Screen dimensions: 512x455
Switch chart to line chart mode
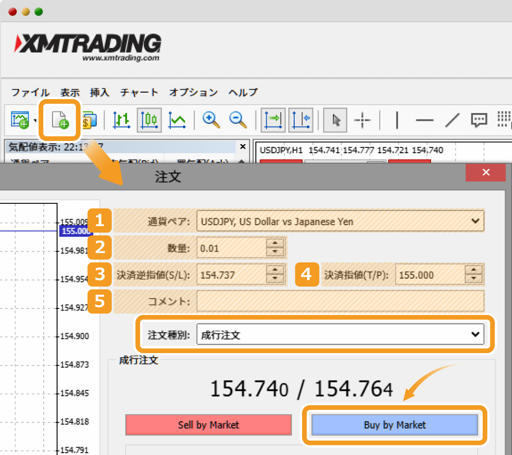[177, 120]
